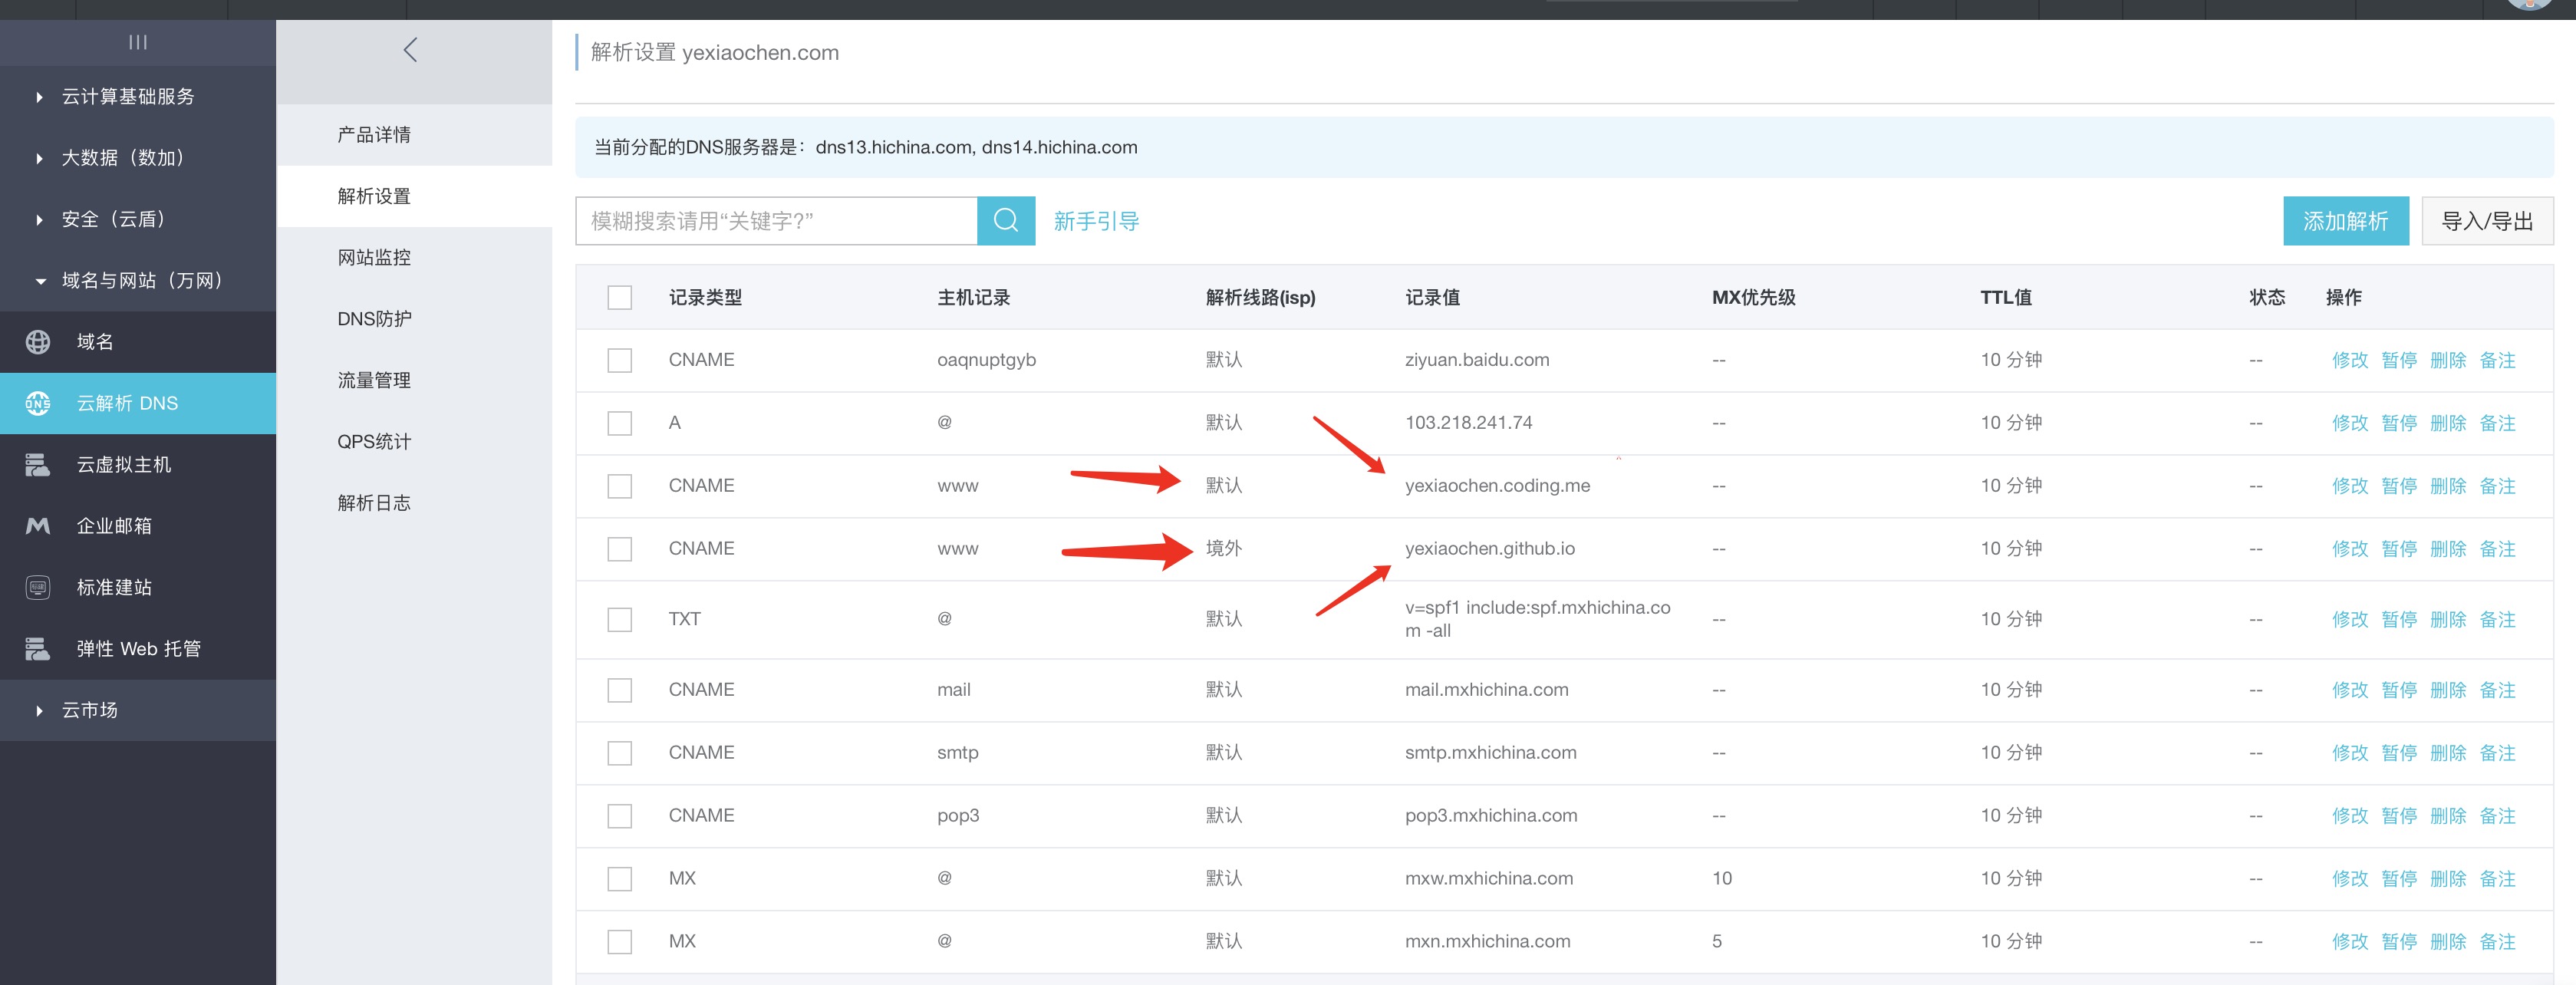Viewport: 2576px width, 985px height.
Task: Click MX priority value 10
Action: click(1722, 879)
